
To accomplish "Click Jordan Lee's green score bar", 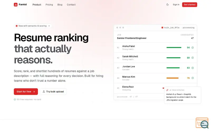I will pos(173,68).
